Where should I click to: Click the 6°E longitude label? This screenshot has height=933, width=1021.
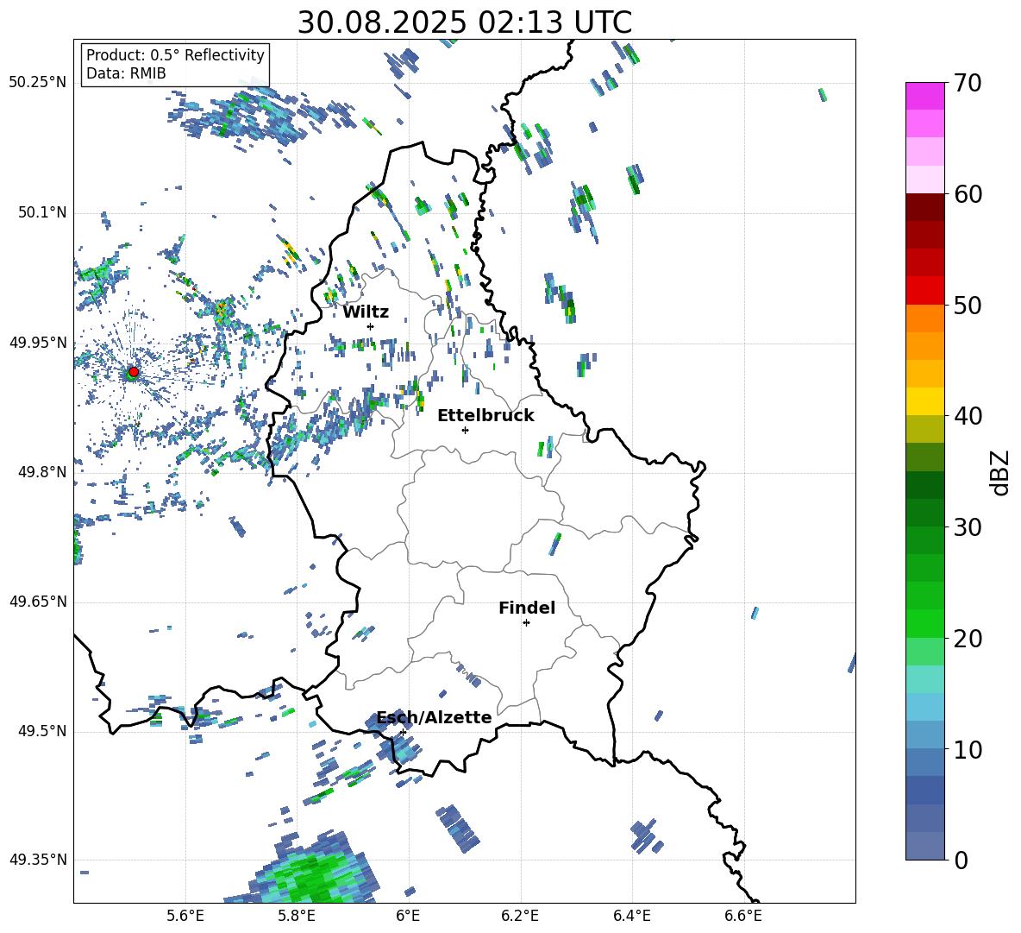tap(408, 916)
